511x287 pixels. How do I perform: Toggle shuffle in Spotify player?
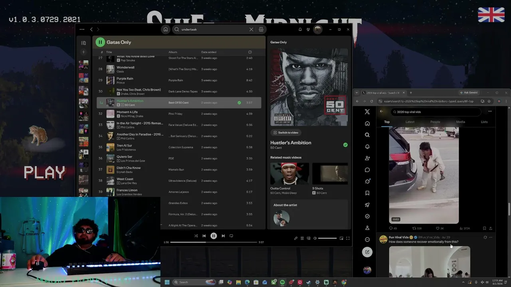tap(196, 236)
